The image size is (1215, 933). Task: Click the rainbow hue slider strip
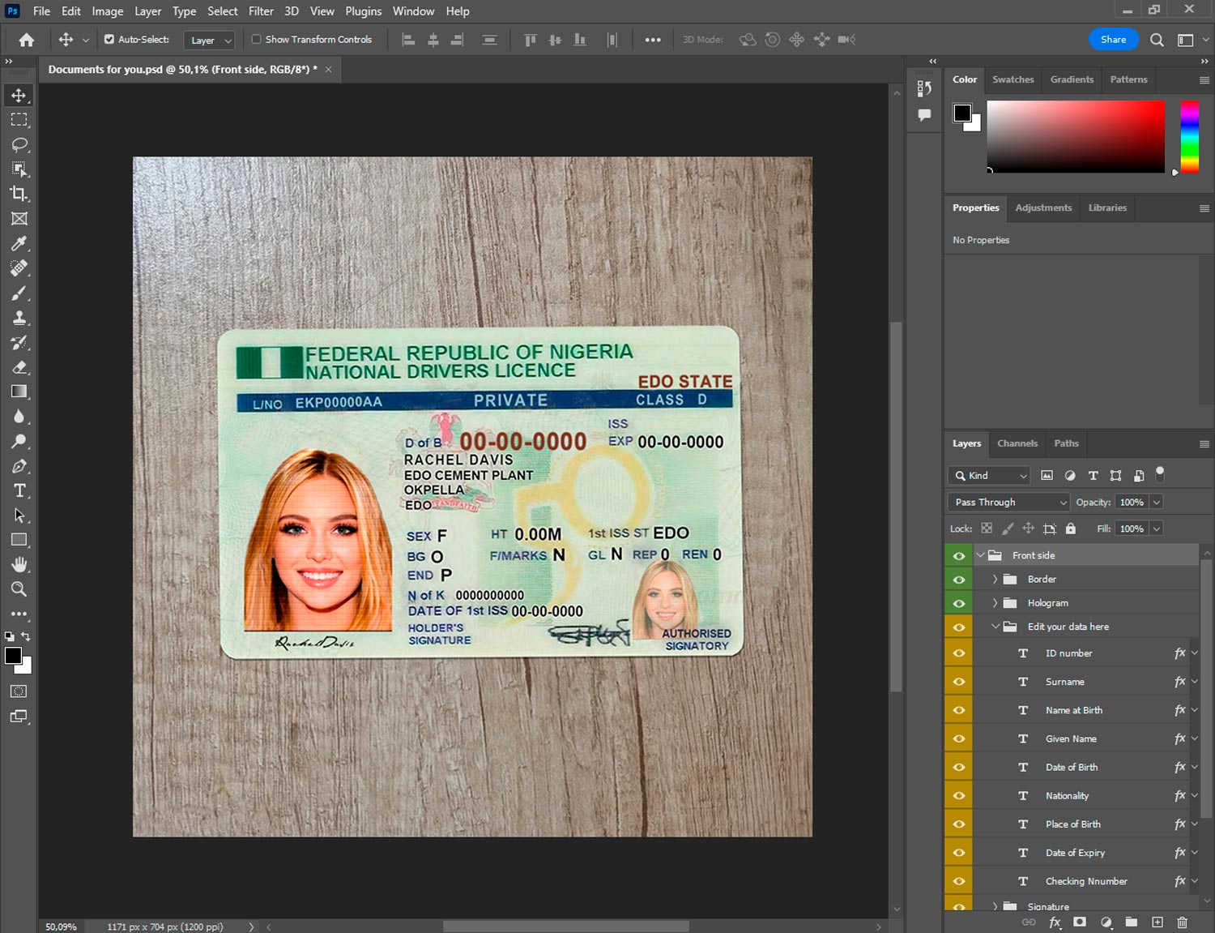pyautogui.click(x=1189, y=136)
